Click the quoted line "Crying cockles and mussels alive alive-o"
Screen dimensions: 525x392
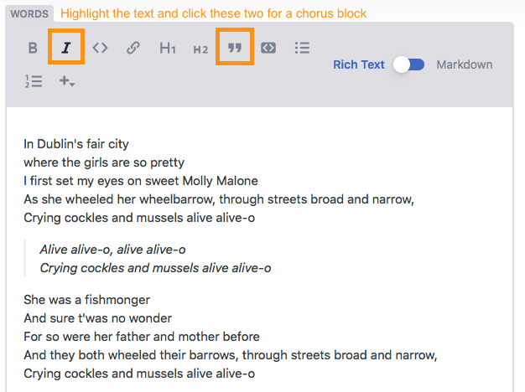[x=155, y=268]
